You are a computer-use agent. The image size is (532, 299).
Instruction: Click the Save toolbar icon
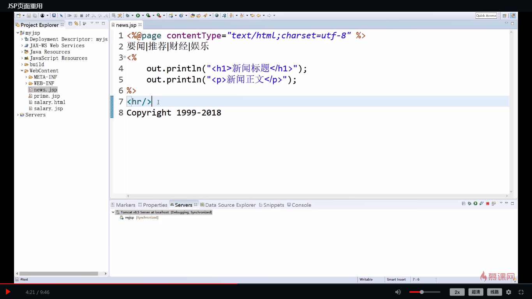[29, 16]
